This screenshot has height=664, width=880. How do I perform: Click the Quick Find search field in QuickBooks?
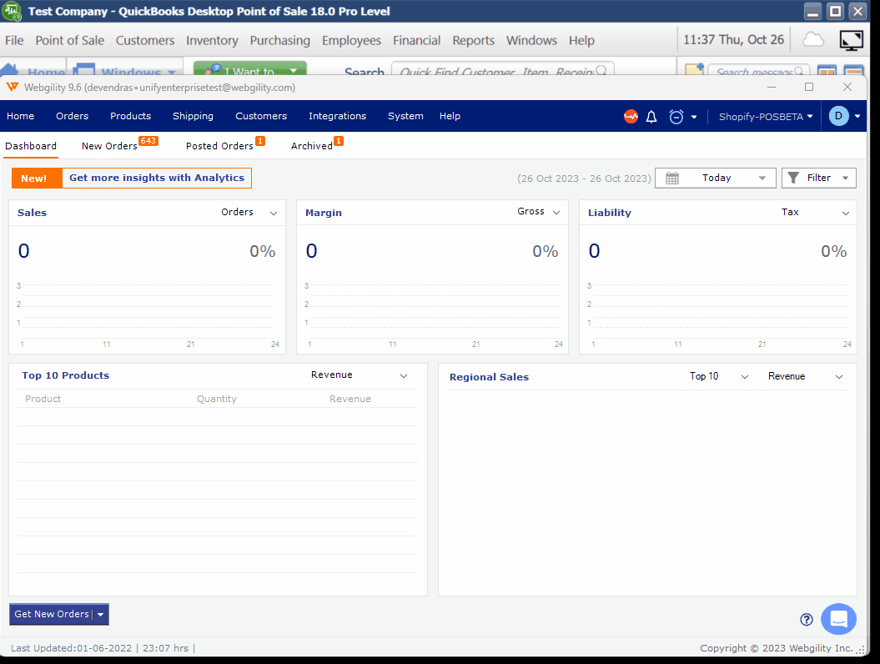click(x=502, y=68)
